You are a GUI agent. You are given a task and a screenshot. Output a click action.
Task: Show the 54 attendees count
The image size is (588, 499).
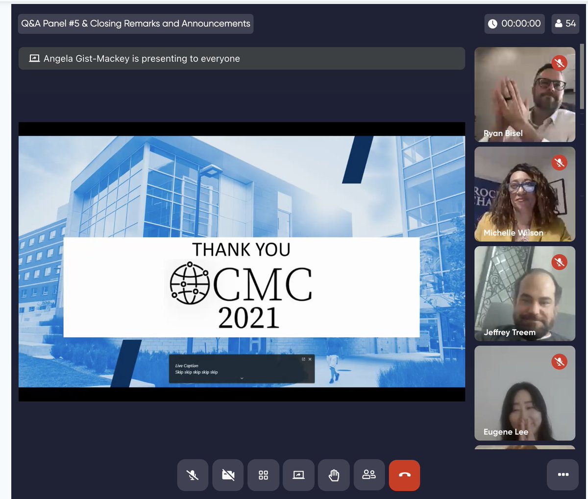pos(565,24)
